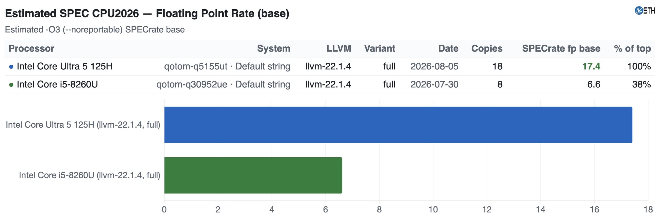This screenshot has height=221, width=660.
Task: Click the i5-8260U chart axis label
Action: 89,175
